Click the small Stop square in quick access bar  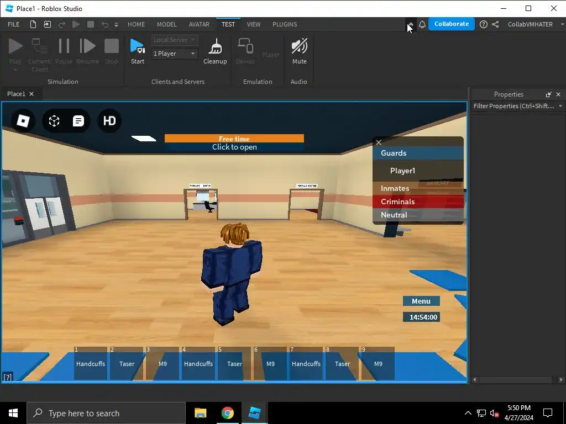91,24
